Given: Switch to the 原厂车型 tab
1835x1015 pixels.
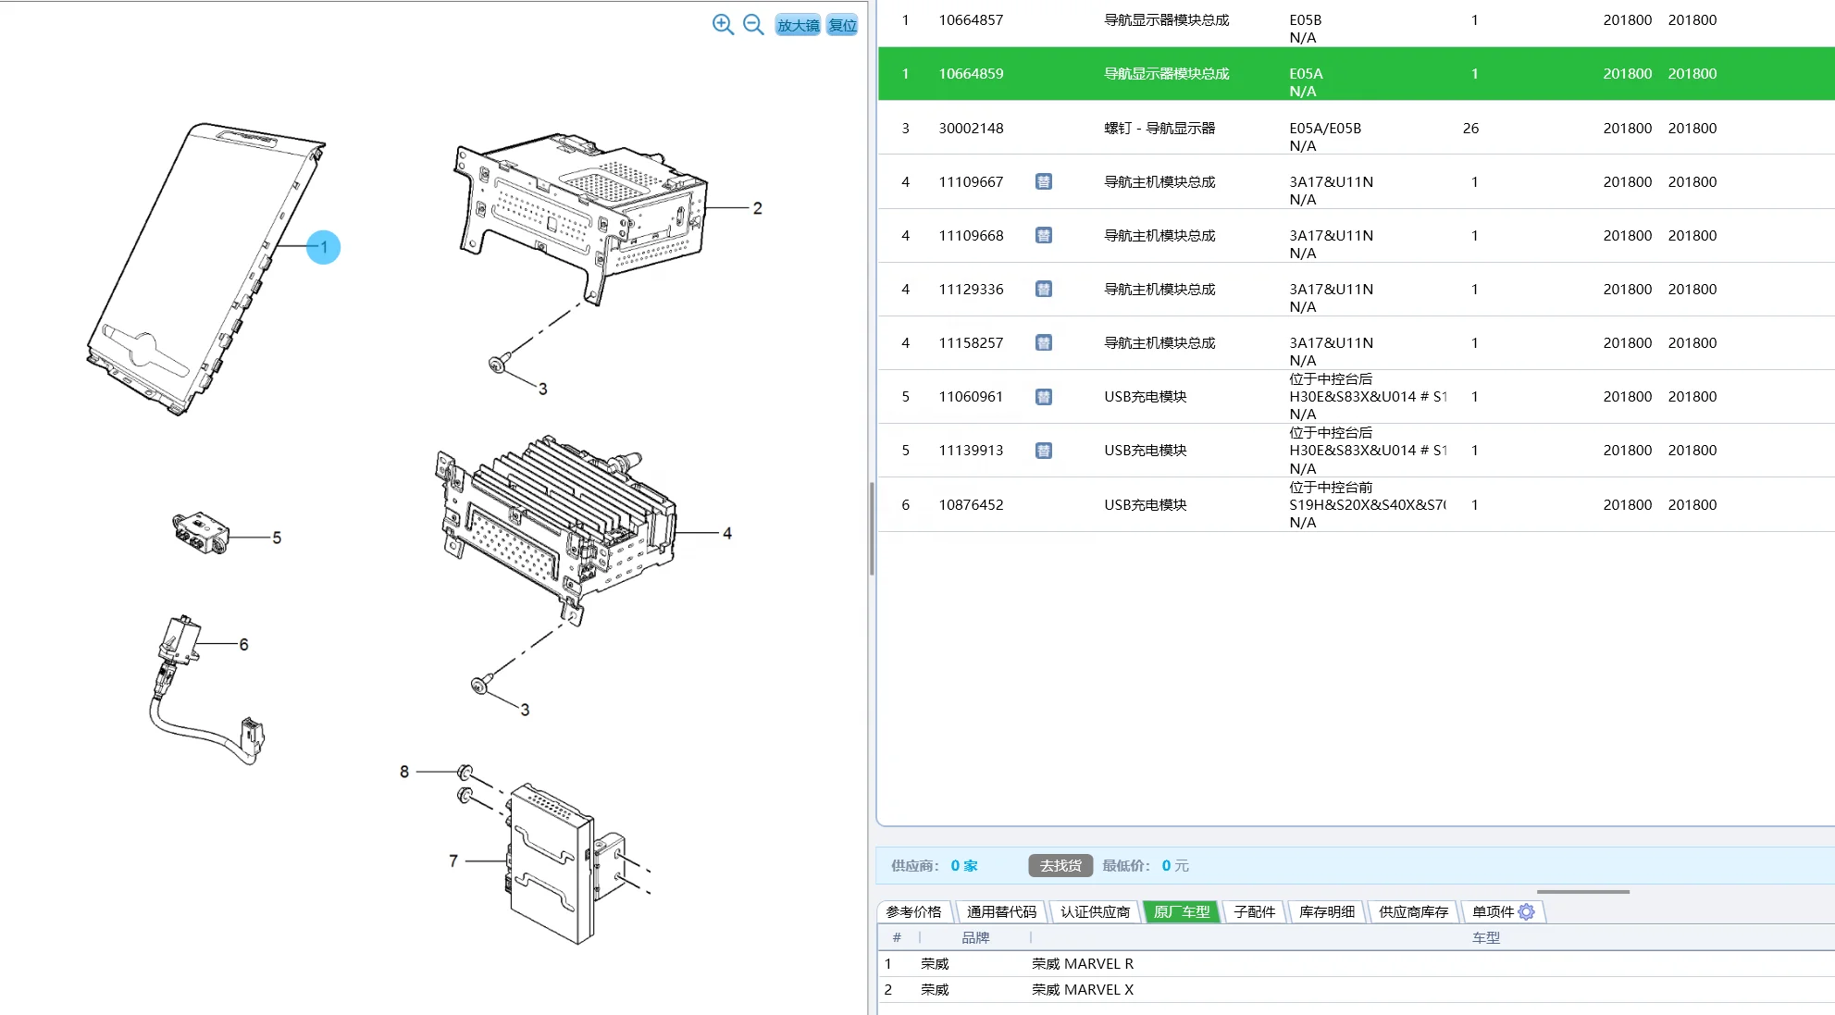Looking at the screenshot, I should 1182,911.
